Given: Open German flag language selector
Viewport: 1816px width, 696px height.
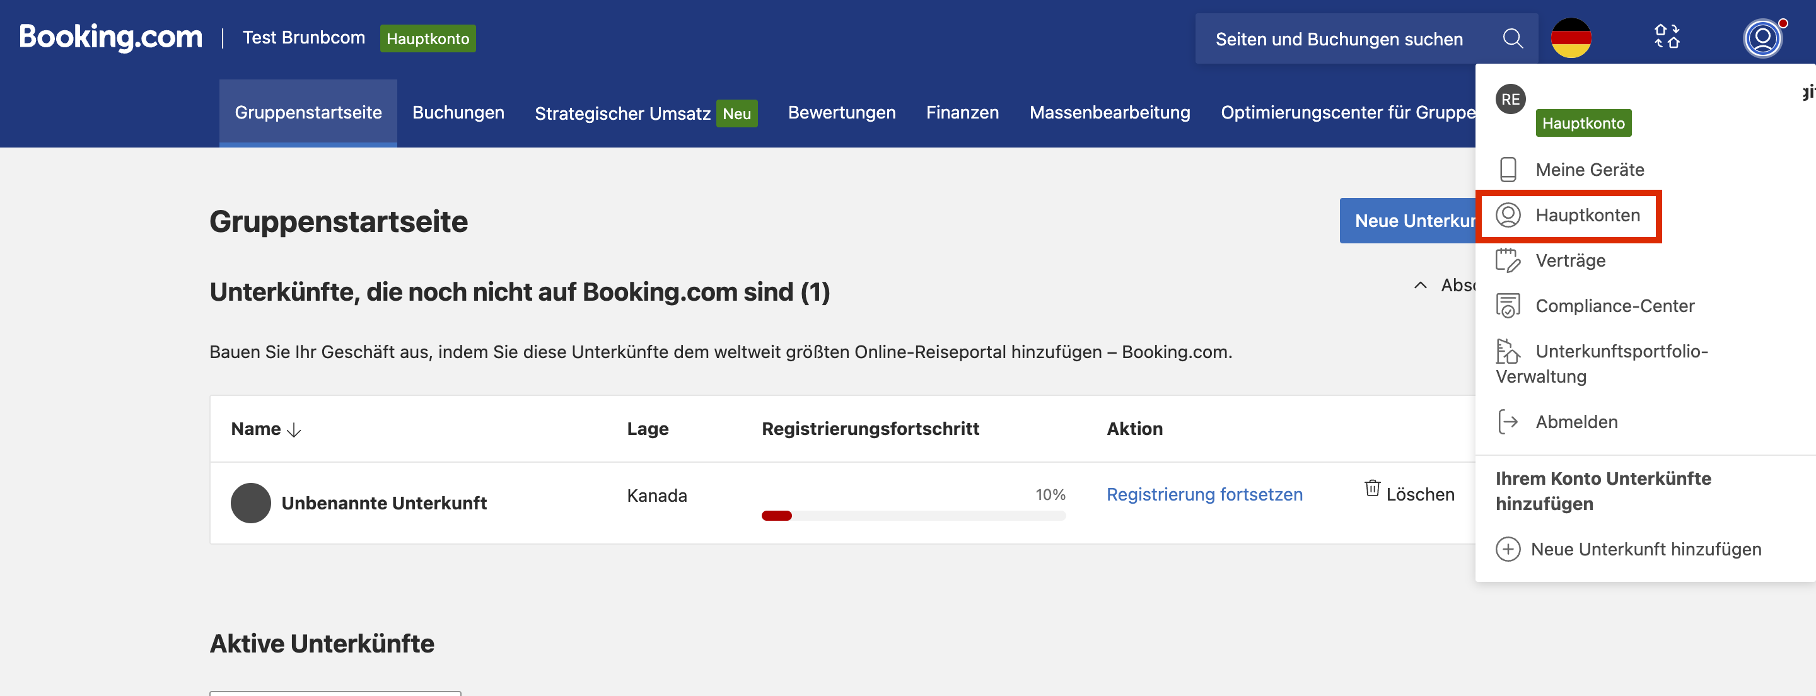Looking at the screenshot, I should tap(1571, 39).
